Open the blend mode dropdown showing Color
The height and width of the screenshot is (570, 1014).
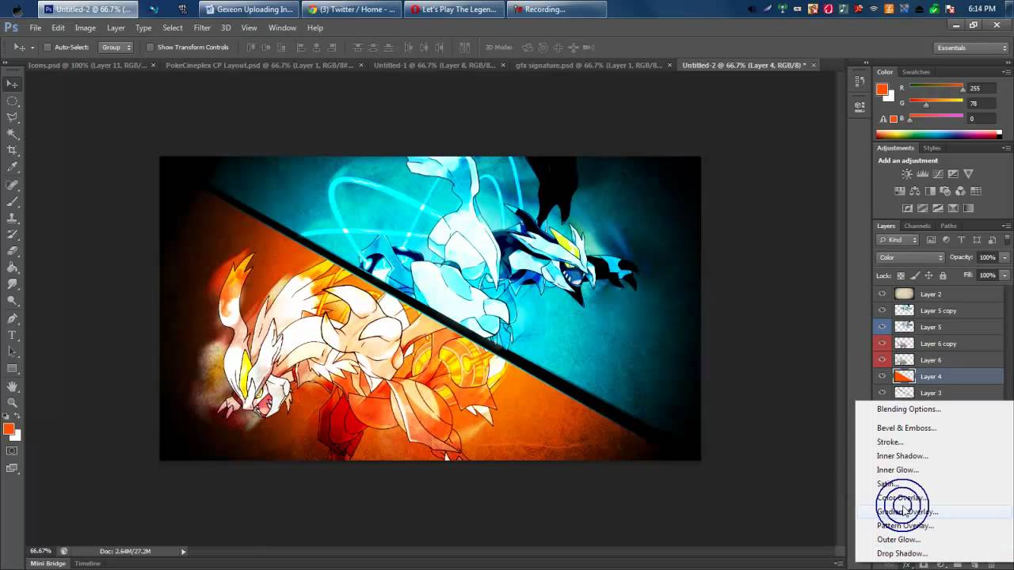911,257
